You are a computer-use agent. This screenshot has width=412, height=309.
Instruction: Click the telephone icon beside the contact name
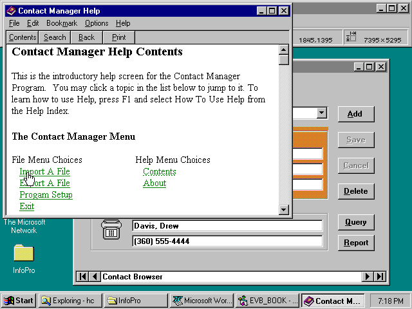pyautogui.click(x=111, y=232)
